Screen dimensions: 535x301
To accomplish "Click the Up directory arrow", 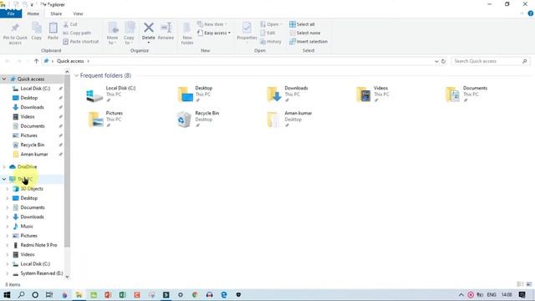I will pos(36,61).
